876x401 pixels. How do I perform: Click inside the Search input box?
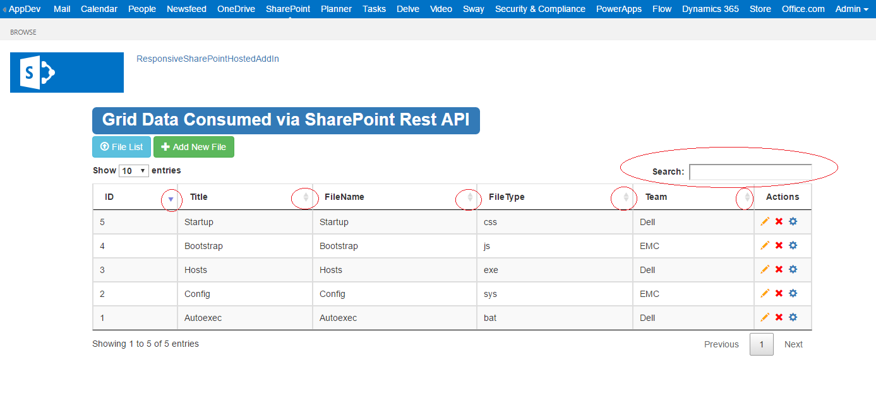750,171
